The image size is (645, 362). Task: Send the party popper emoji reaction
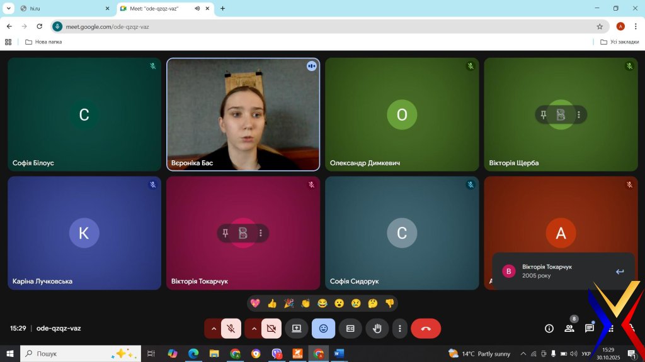[288, 304]
